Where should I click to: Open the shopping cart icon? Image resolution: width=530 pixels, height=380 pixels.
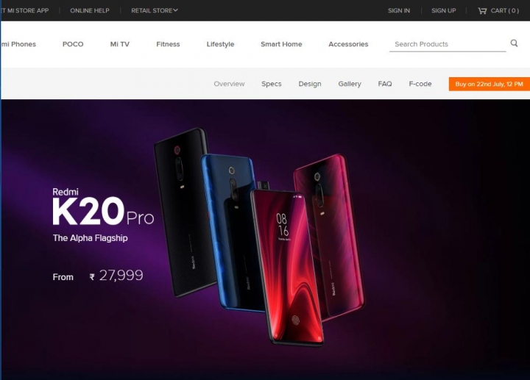[x=482, y=11]
